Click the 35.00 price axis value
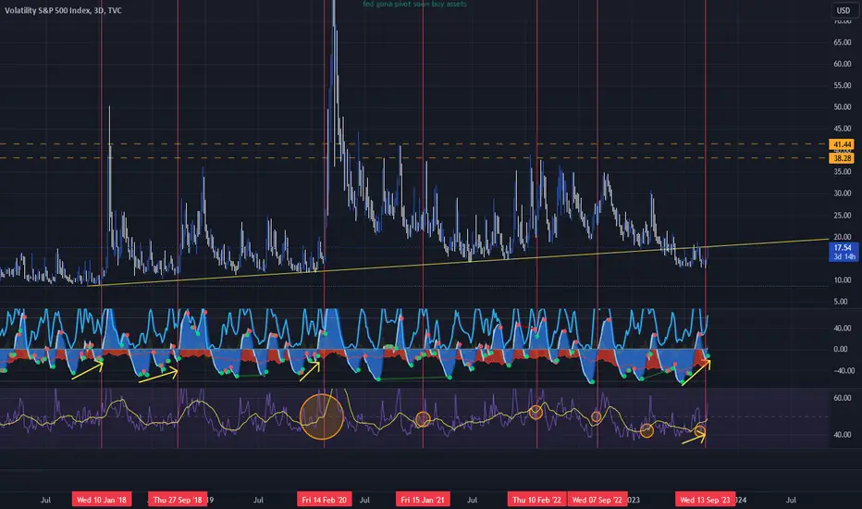The height and width of the screenshot is (509, 862). pyautogui.click(x=843, y=172)
